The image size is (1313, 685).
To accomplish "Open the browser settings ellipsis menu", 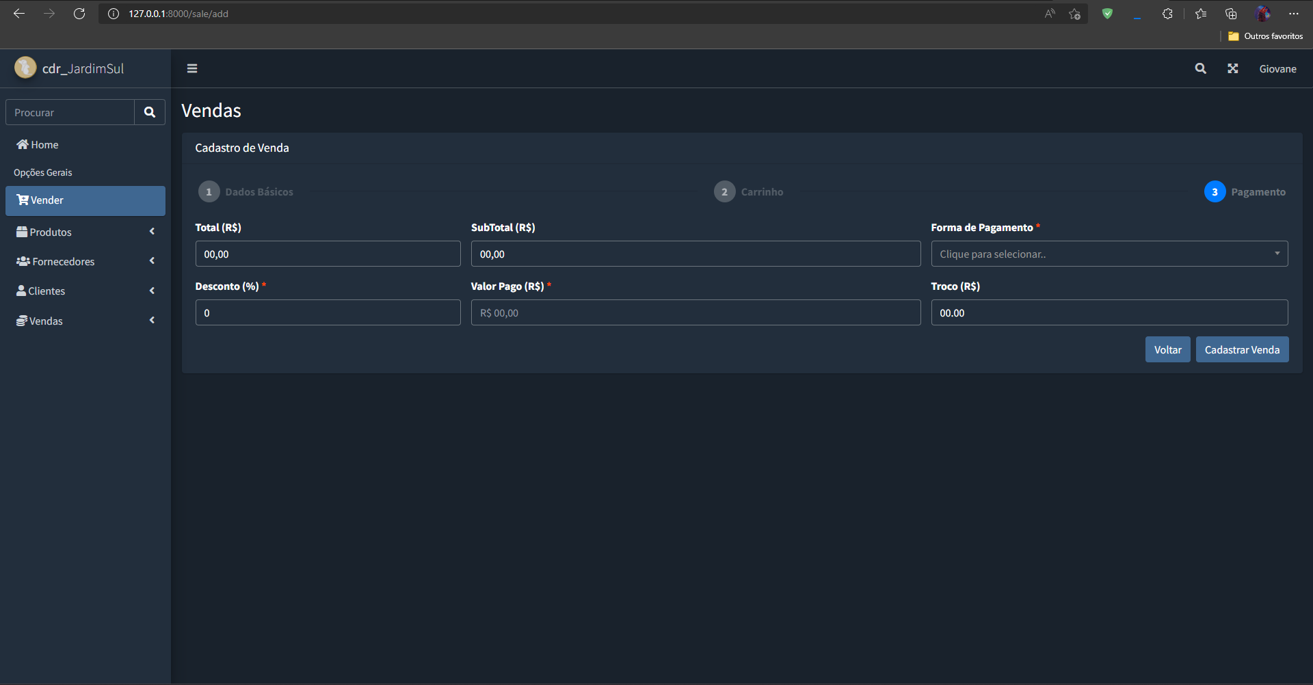I will pos(1294,14).
